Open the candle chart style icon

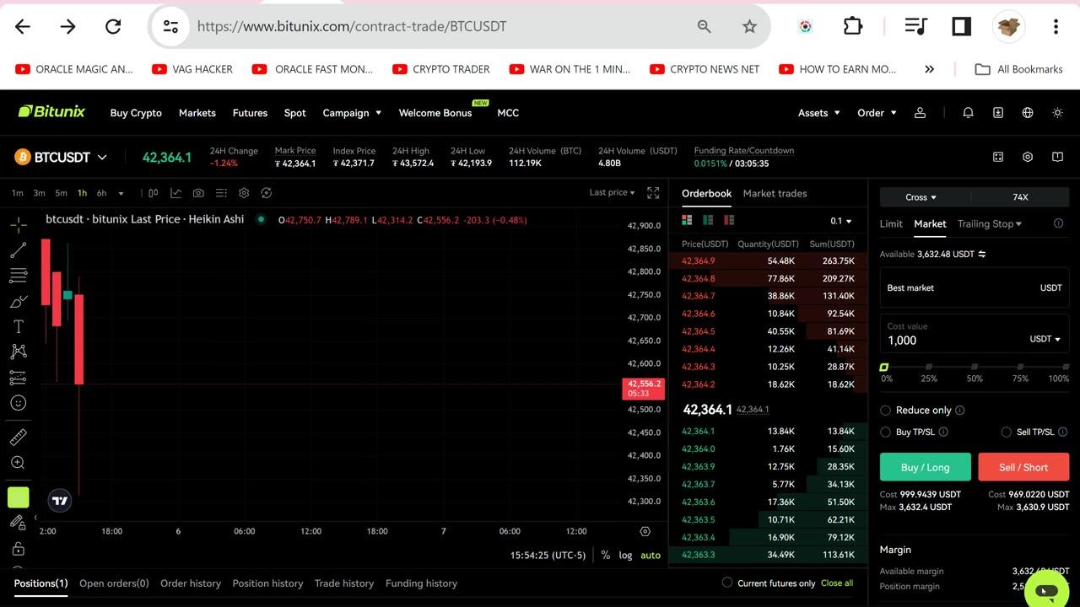pyautogui.click(x=153, y=193)
